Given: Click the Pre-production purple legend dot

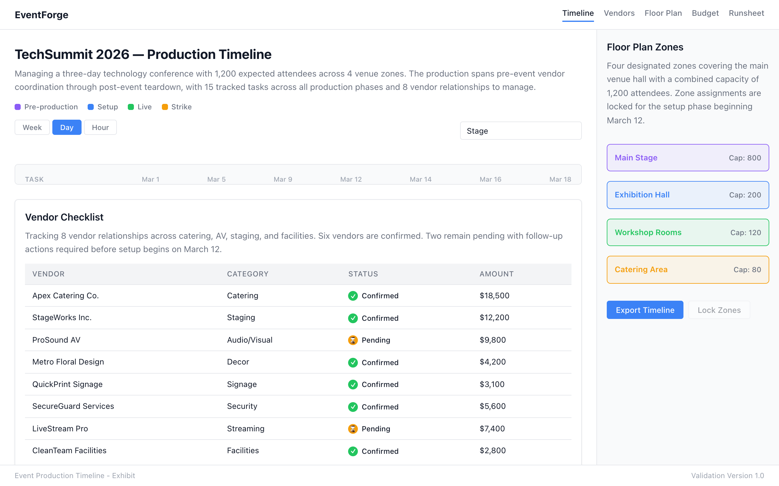Looking at the screenshot, I should (18, 107).
